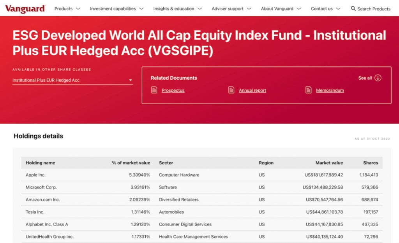The width and height of the screenshot is (399, 243).
Task: Expand the Contact us chevron
Action: (338, 9)
